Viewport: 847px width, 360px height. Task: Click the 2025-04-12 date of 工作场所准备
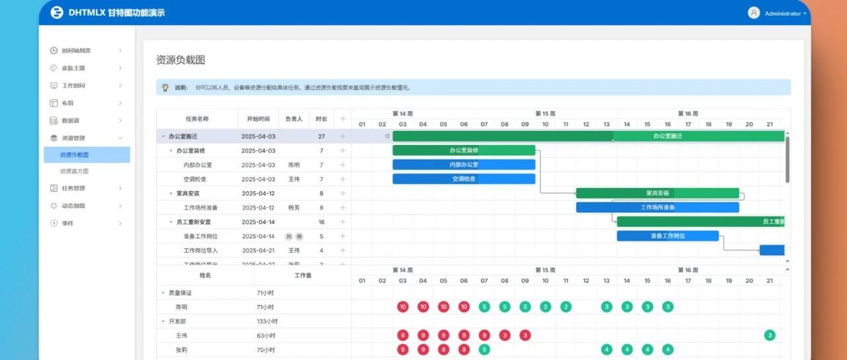click(258, 208)
